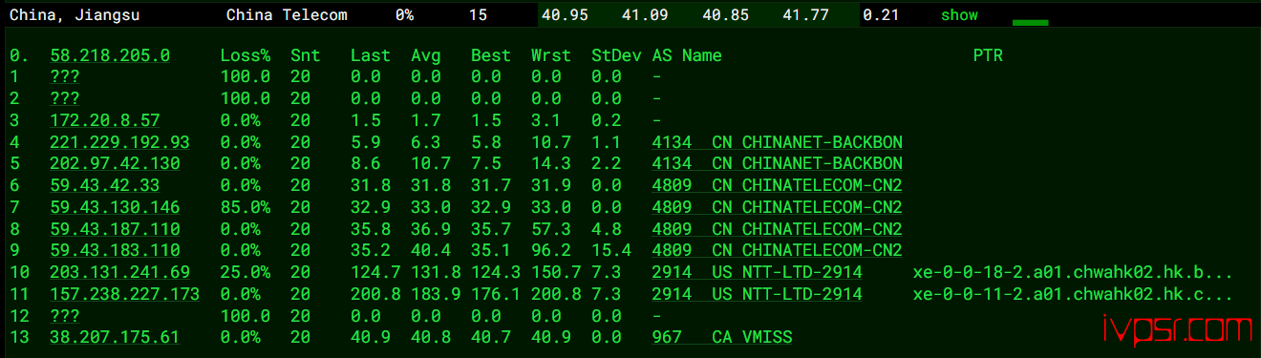The height and width of the screenshot is (358, 1261).
Task: Open final hop IP 38.207.175.61
Action: click(115, 337)
